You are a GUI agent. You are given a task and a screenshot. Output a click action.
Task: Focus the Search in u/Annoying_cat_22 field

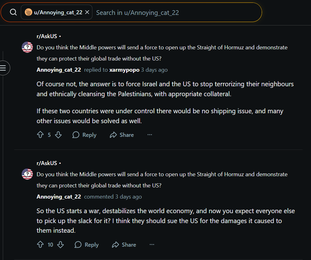tap(176, 12)
